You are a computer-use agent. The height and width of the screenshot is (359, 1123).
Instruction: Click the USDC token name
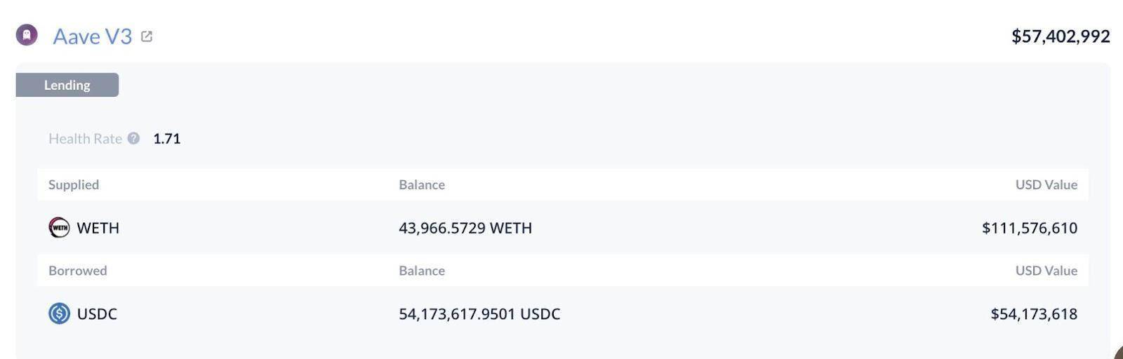click(97, 314)
